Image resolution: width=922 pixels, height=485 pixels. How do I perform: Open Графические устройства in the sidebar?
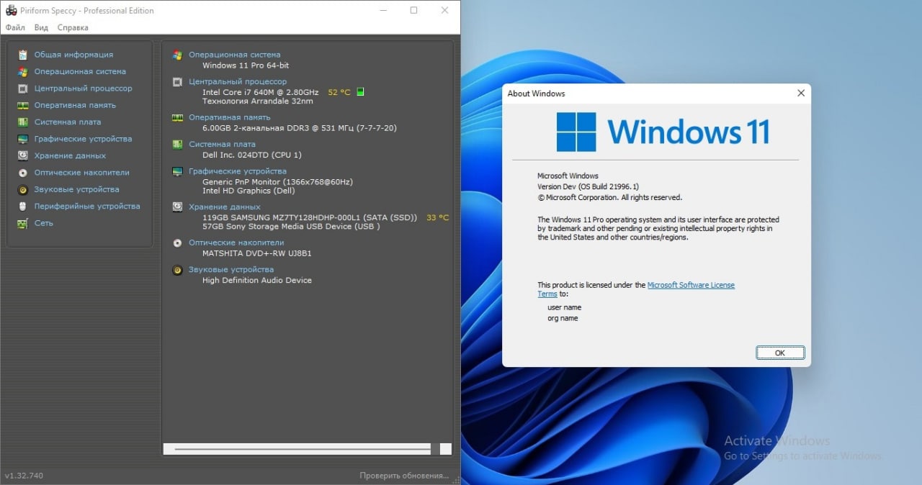pos(84,139)
